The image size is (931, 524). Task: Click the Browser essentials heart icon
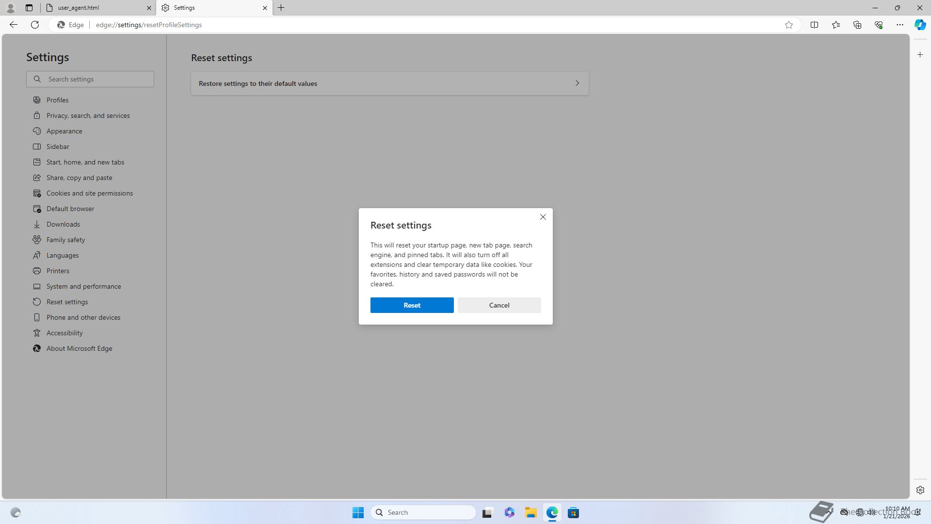(x=878, y=25)
